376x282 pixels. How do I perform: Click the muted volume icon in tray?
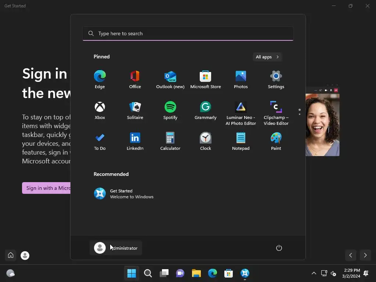333,273
